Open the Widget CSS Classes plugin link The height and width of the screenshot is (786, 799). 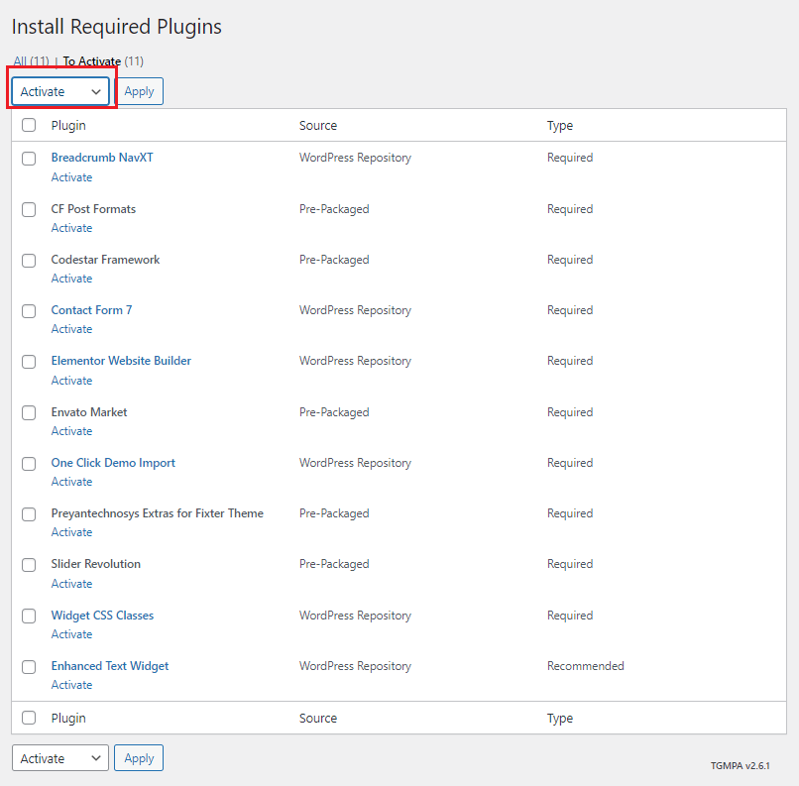102,616
